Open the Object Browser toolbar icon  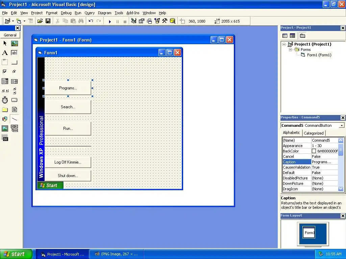[x=157, y=21]
